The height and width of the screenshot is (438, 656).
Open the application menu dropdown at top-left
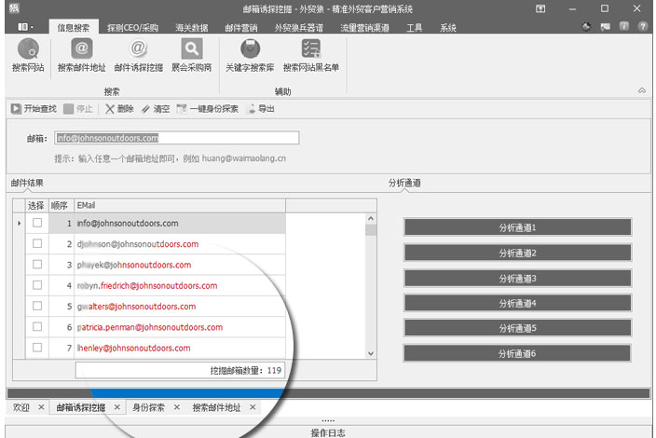point(25,28)
